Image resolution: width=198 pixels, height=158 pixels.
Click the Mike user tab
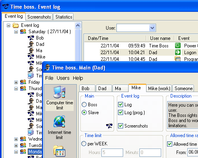[137, 88]
